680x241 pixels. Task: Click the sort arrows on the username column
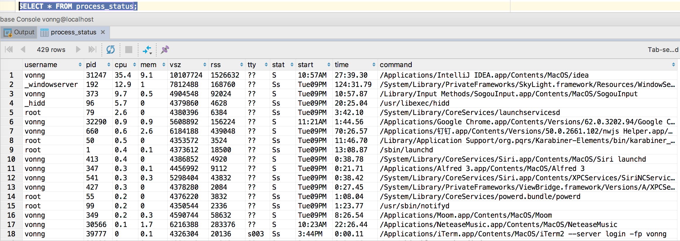[x=80, y=65]
